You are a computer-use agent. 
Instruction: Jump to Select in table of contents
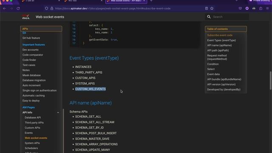click(211, 69)
